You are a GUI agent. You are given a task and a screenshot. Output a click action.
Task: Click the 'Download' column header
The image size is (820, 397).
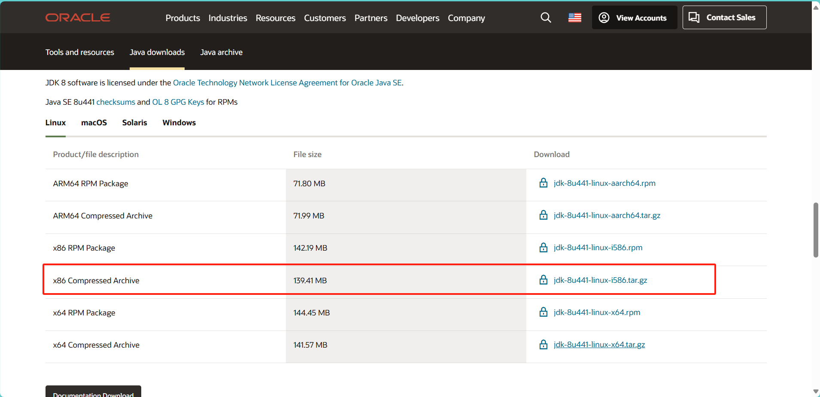pos(552,155)
